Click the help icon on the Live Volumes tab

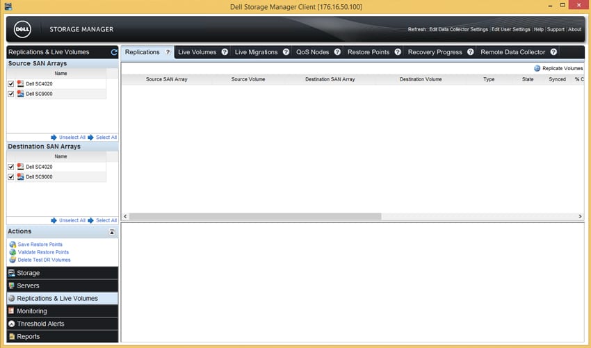[225, 52]
